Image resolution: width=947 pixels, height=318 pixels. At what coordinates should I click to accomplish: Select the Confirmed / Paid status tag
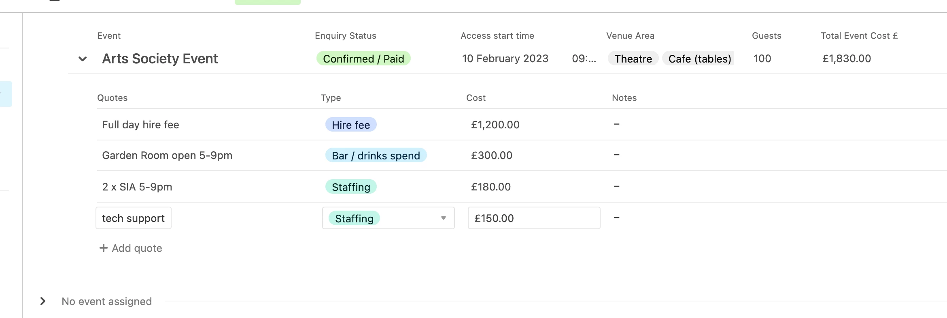(363, 59)
